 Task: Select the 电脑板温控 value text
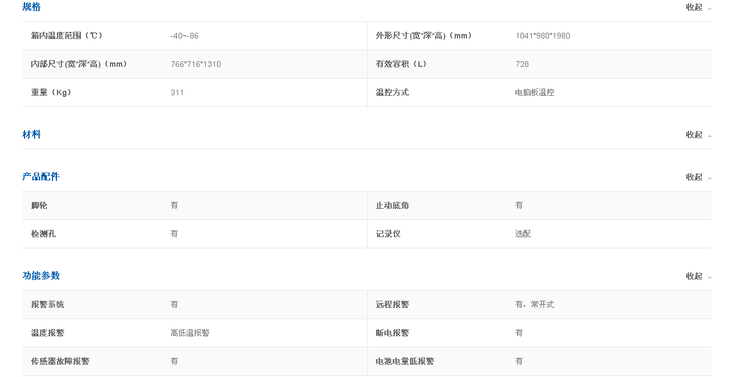(534, 92)
